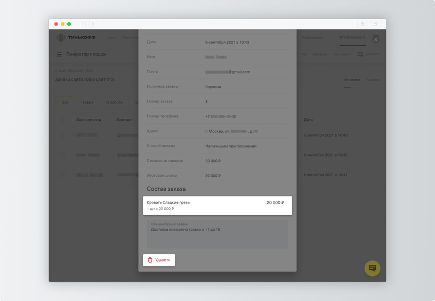Click the gmail.com email value in dialog
This screenshot has height=301, width=435.
click(228, 72)
